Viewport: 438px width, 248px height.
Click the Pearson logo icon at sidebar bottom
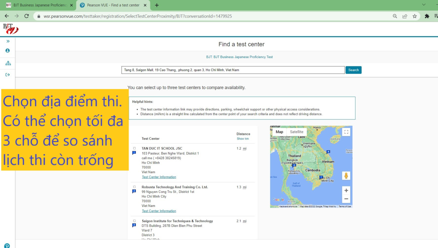(7, 246)
